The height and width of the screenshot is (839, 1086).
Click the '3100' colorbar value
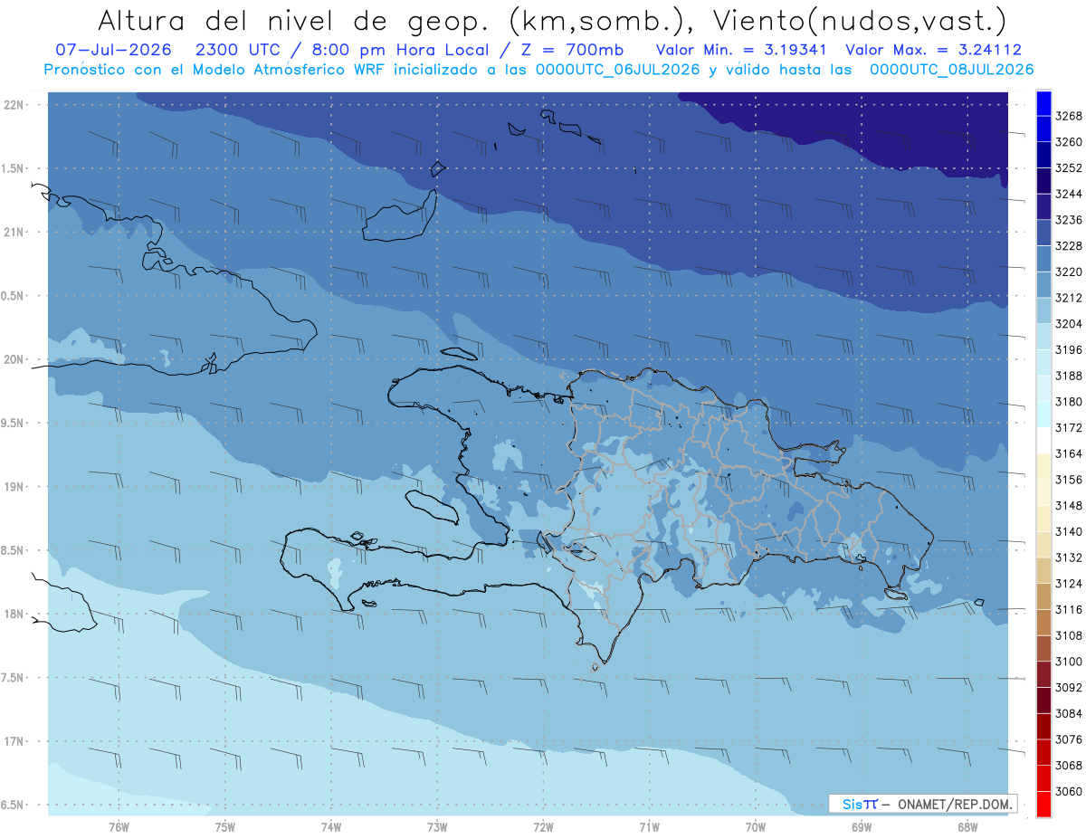pos(1069,662)
